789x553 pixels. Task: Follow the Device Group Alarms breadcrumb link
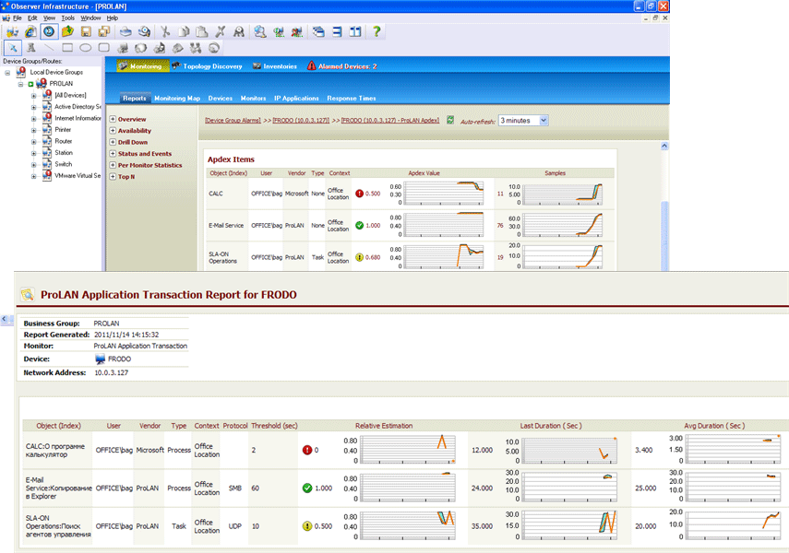point(233,121)
